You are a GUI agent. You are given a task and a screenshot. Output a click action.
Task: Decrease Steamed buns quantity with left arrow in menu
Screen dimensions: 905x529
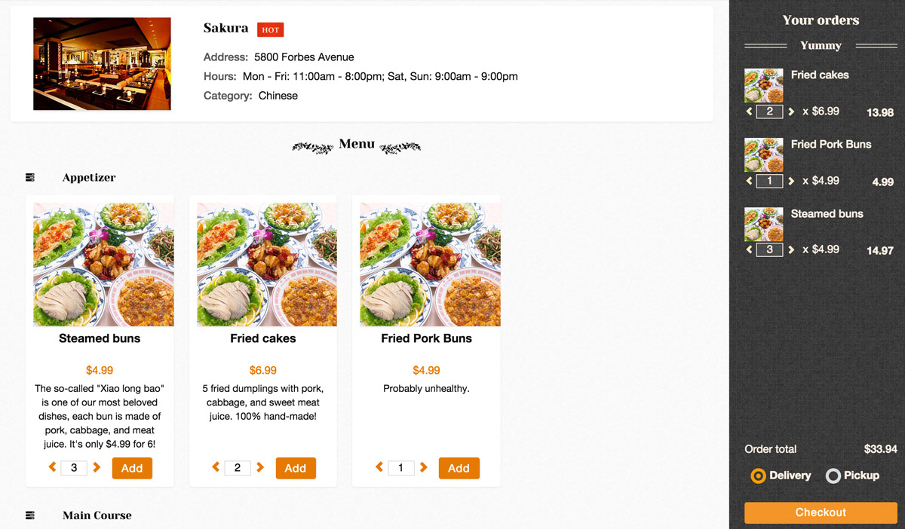point(53,467)
